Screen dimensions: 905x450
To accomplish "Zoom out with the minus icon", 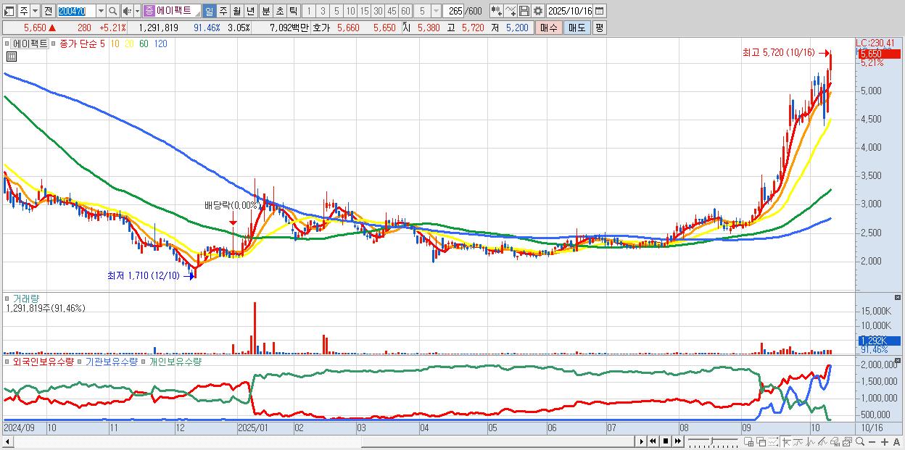I will pyautogui.click(x=872, y=442).
